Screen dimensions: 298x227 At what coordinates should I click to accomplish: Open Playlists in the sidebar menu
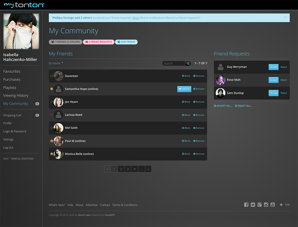[10, 87]
